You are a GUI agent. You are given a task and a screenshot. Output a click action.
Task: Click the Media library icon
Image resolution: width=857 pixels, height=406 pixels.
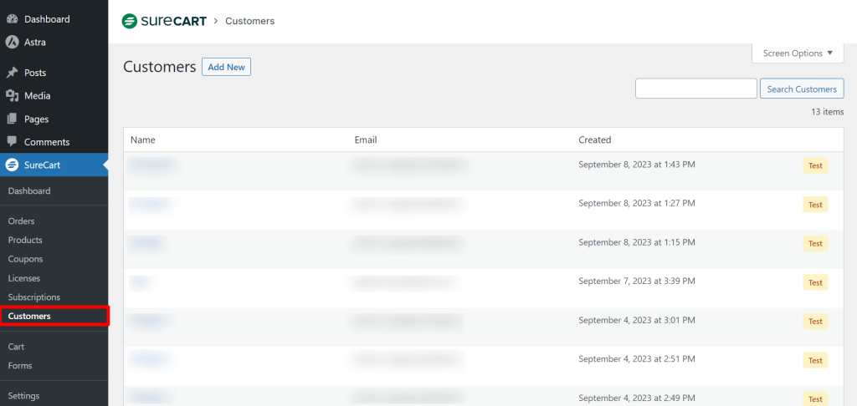point(13,96)
